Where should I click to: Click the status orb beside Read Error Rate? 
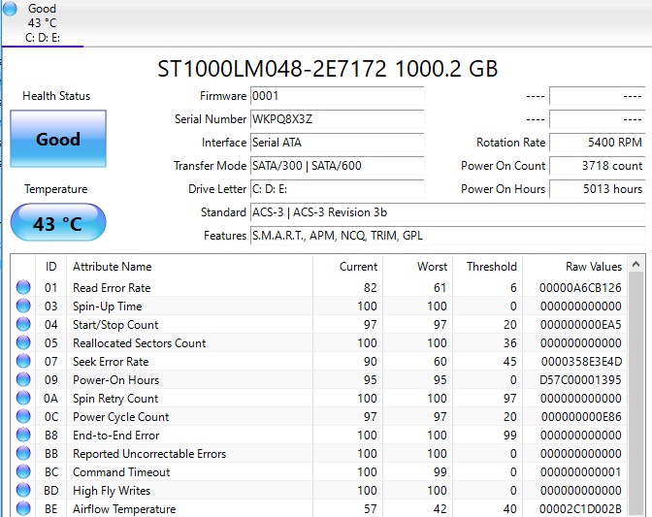(23, 288)
